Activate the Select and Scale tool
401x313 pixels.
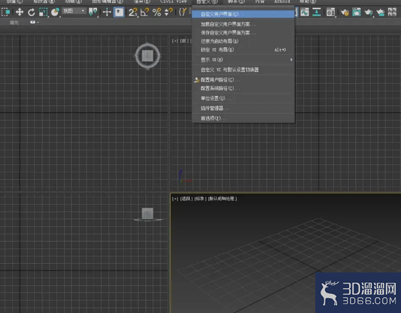43,12
